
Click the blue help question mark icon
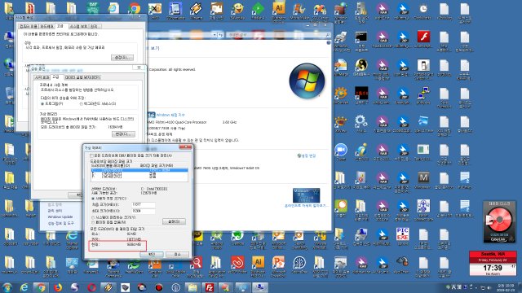(328, 43)
